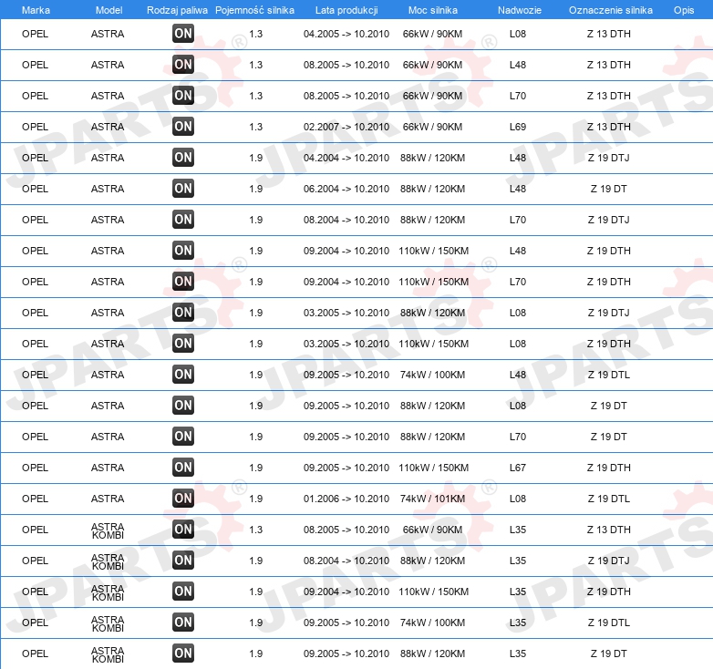Image resolution: width=713 pixels, height=669 pixels.
Task: Click the ON icon in the L67 body row
Action: [x=183, y=468]
